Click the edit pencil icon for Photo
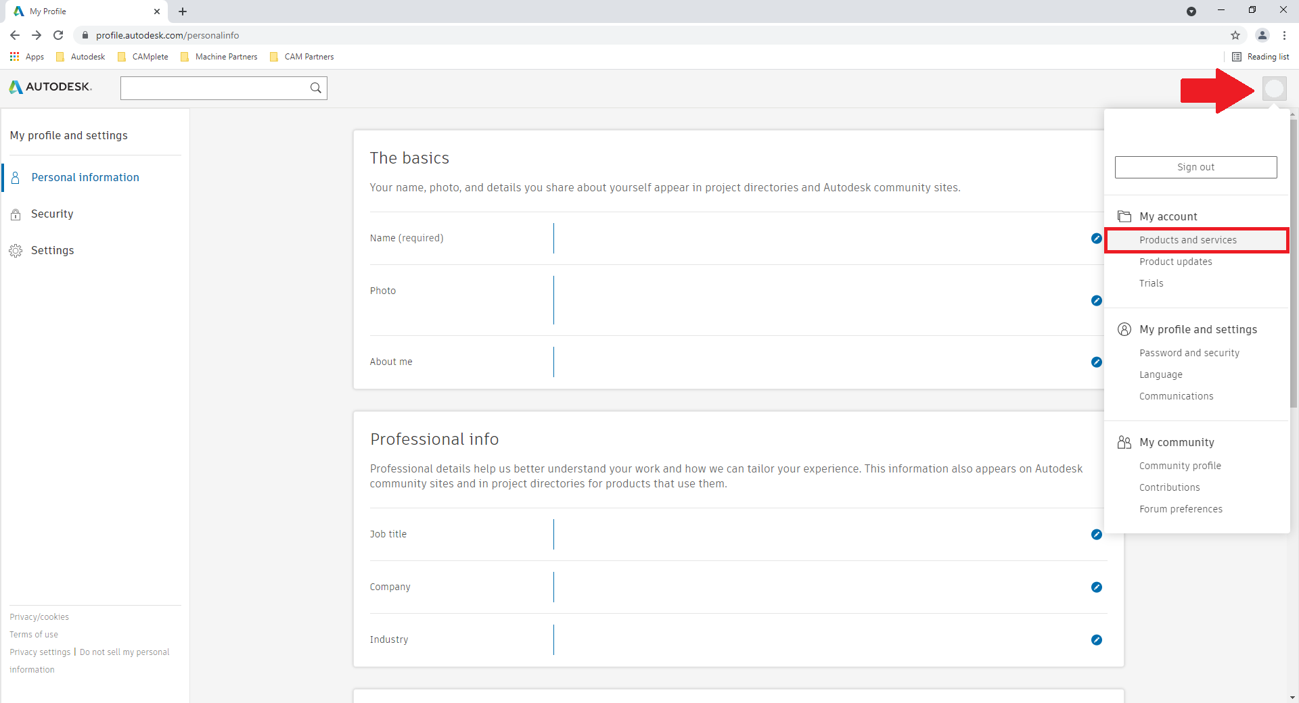Viewport: 1299px width, 703px height. [x=1096, y=301]
